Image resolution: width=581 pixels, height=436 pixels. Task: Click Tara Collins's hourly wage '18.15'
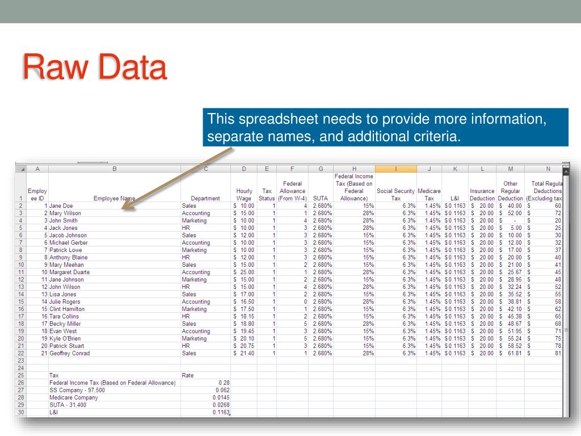pos(244,317)
